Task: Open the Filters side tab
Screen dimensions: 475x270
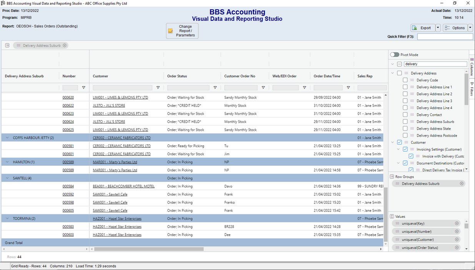Action: 472,89
